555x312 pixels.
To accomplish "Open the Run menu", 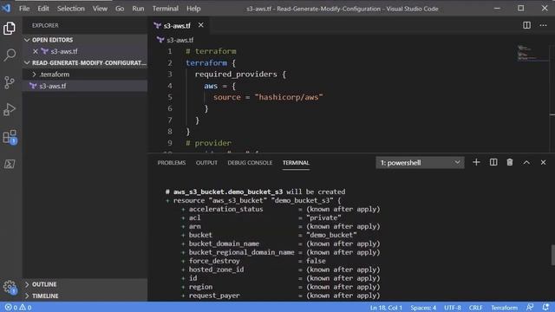I will pos(138,9).
